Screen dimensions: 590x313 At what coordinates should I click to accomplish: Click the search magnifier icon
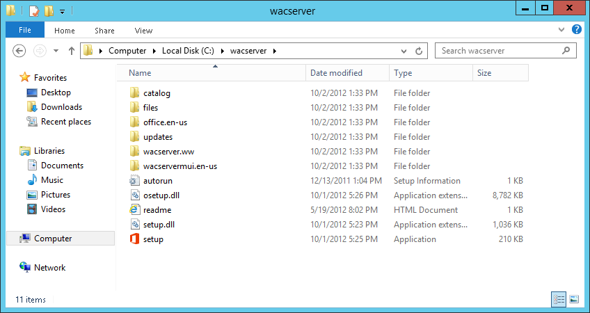pyautogui.click(x=566, y=50)
